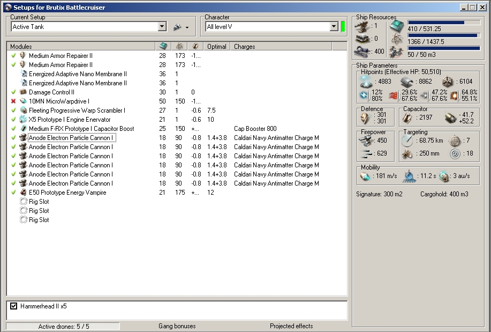Toggle the Medium F-RX Prototype Capacitor Boost checkmark
491x332 pixels.
click(13, 128)
